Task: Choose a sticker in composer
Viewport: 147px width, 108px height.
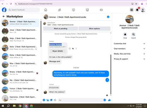Action: pos(51,100)
